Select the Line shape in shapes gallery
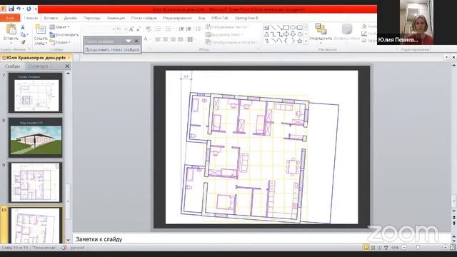The image size is (457, 257). (273, 27)
